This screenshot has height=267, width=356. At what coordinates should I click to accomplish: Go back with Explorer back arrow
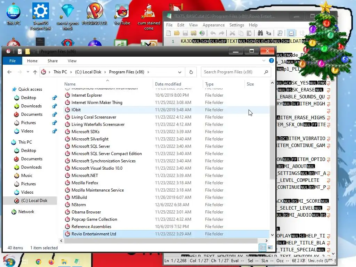point(9,72)
